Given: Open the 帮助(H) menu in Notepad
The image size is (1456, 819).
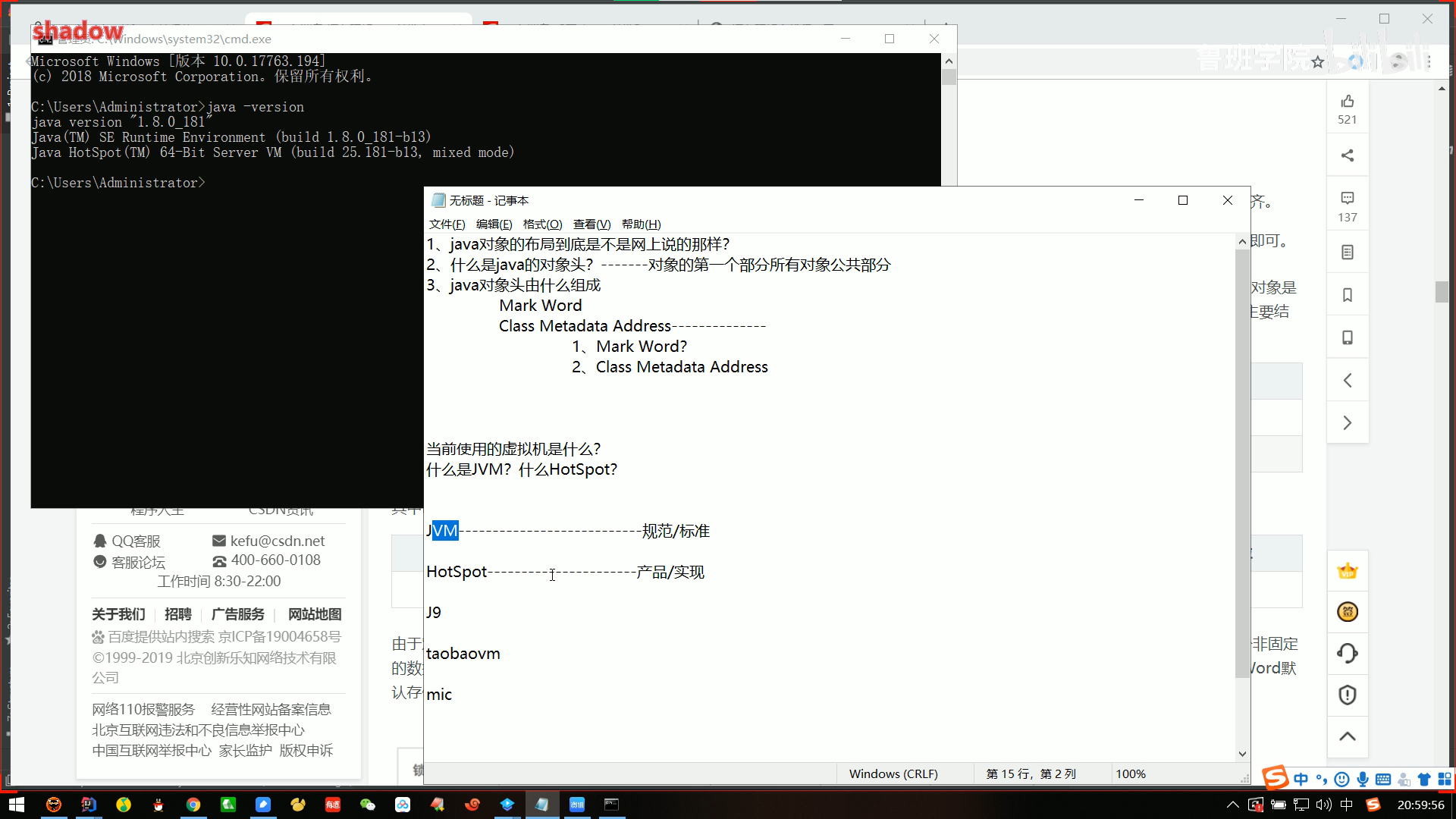Looking at the screenshot, I should point(641,224).
